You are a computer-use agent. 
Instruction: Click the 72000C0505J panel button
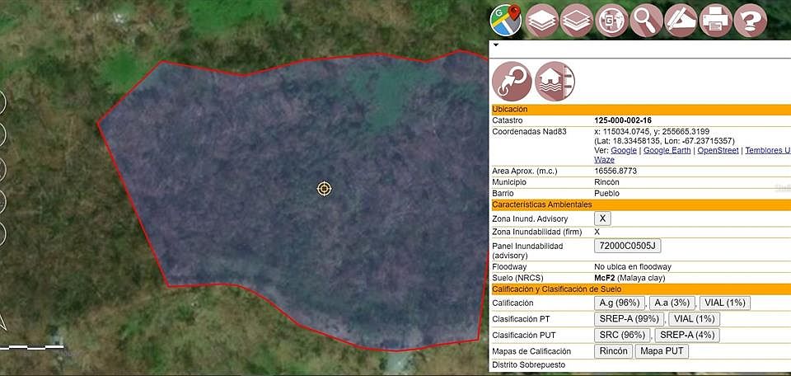[628, 246]
